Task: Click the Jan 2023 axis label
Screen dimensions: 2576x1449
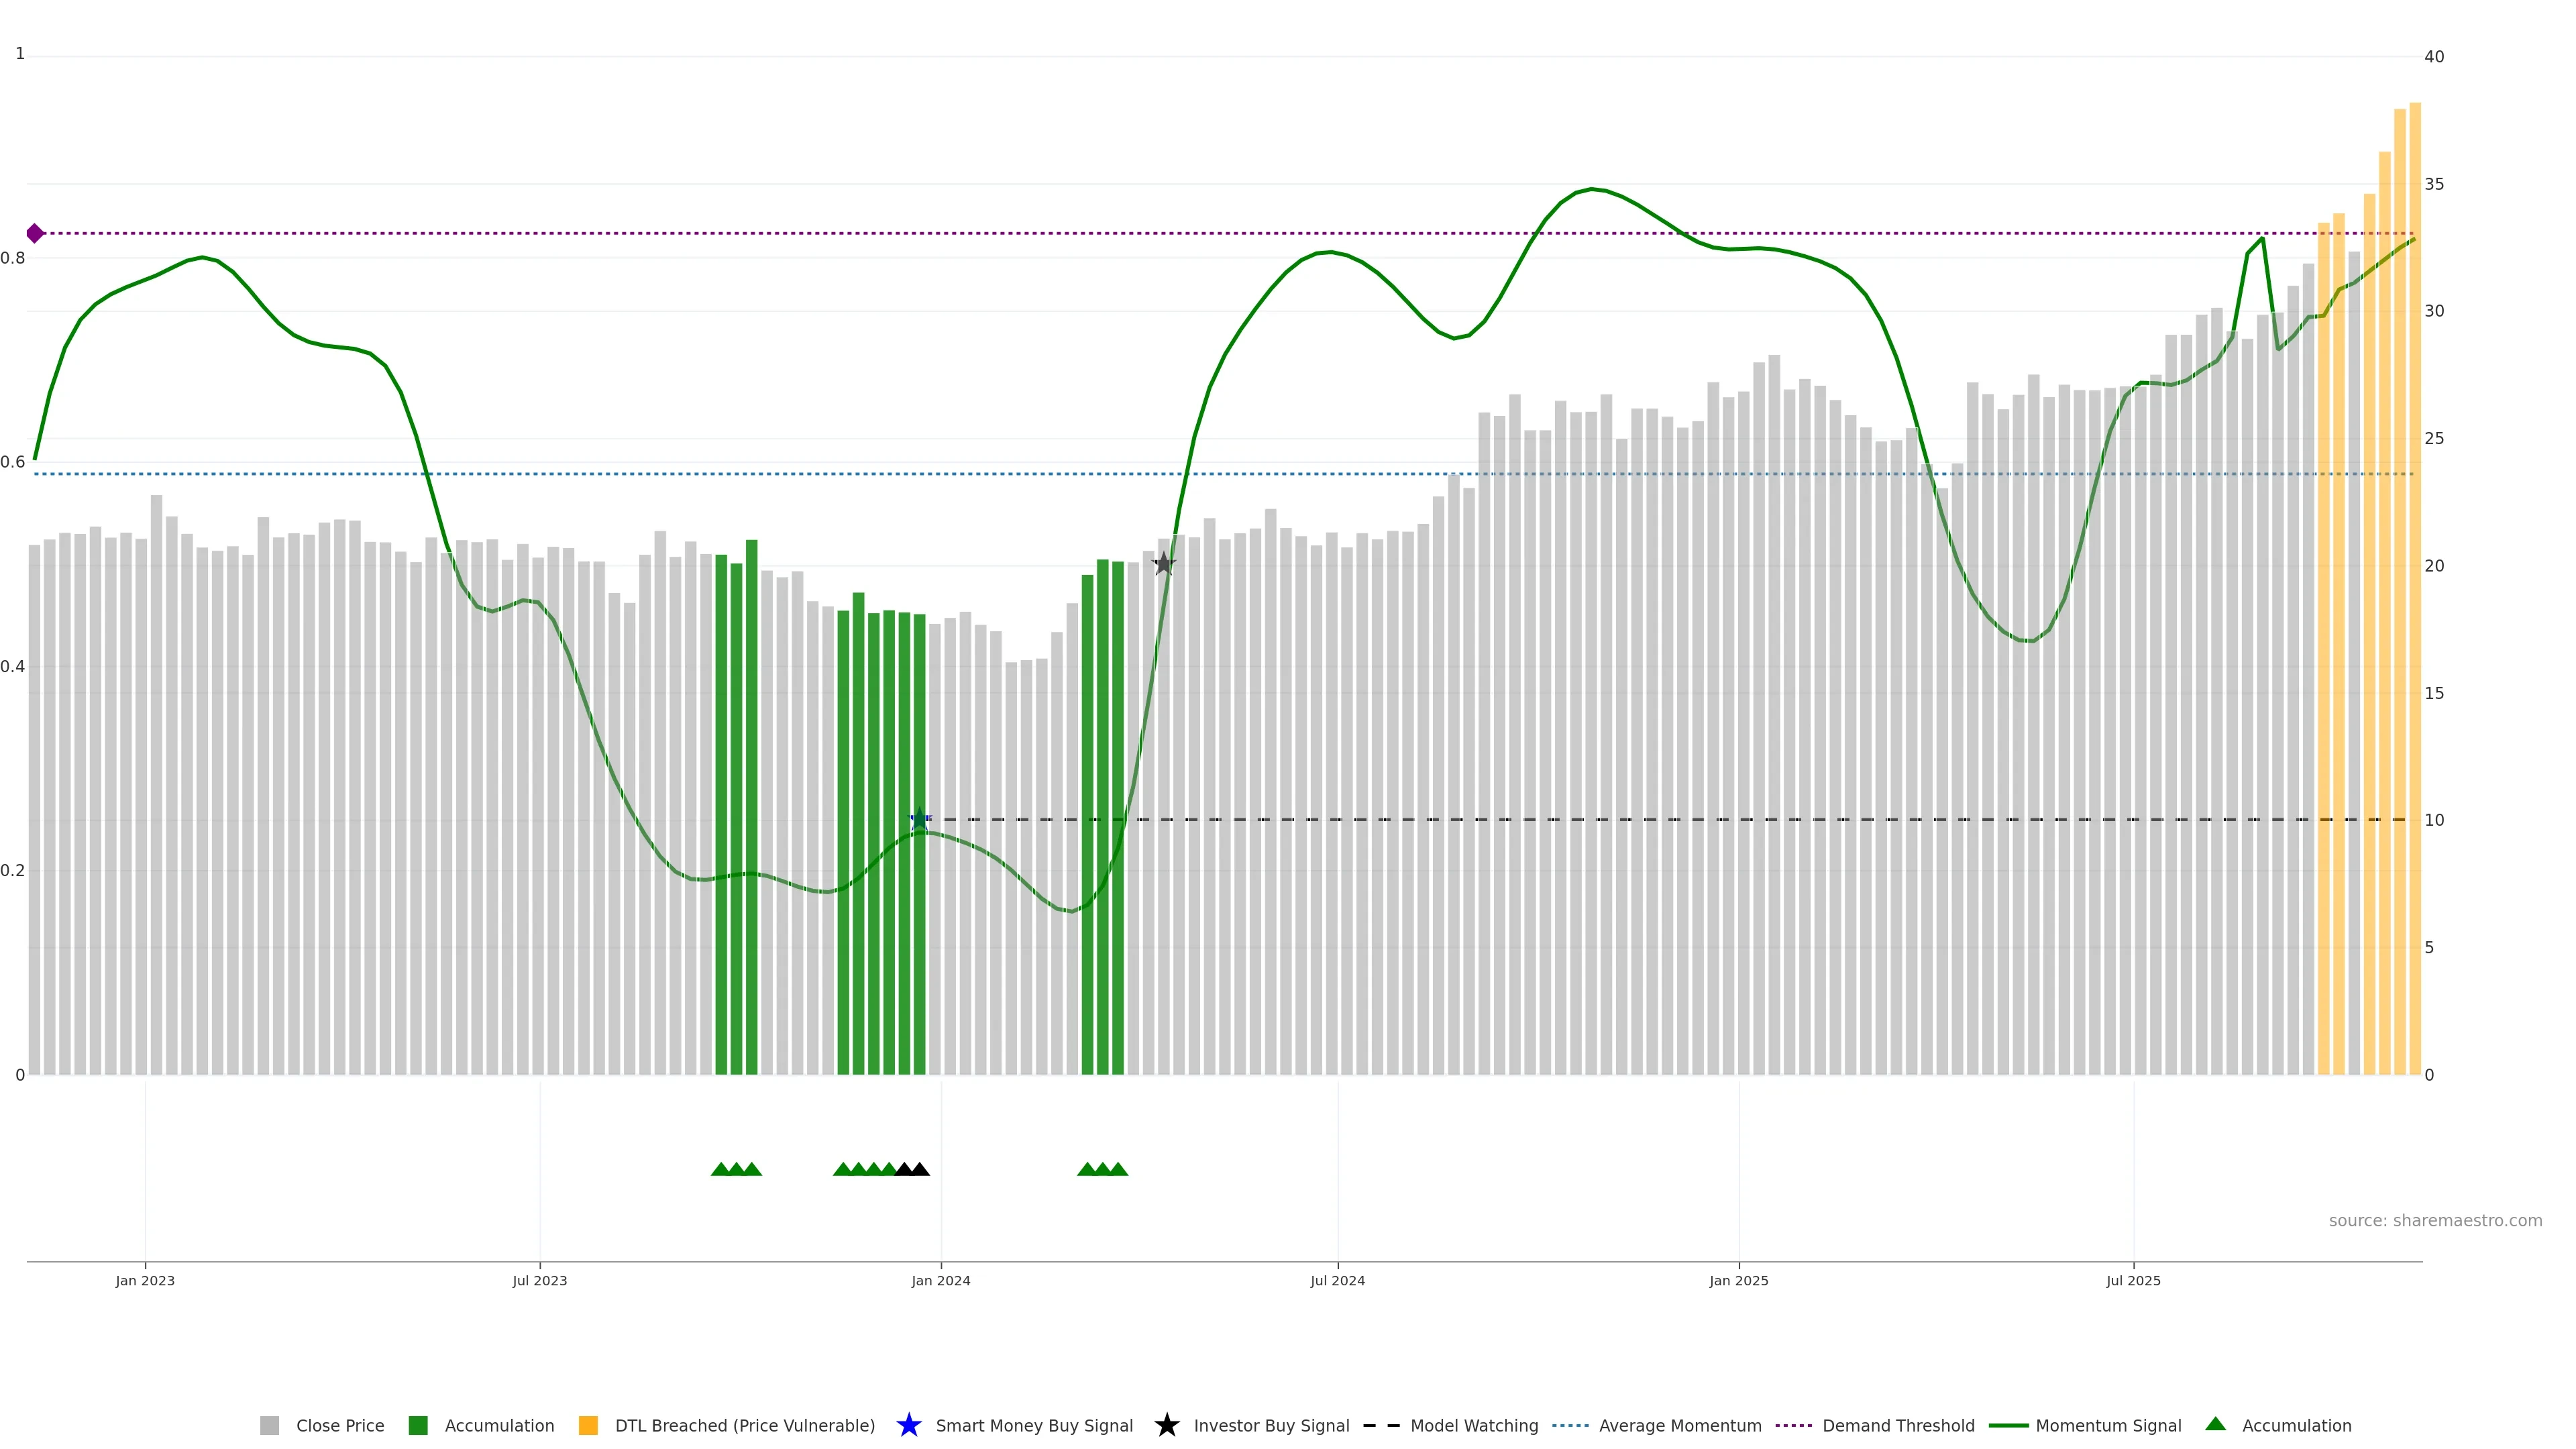Action: click(145, 1280)
